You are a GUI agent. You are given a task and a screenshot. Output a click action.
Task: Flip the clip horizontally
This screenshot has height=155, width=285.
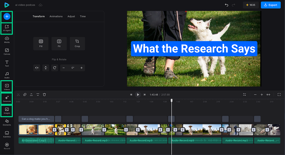pyautogui.click(x=37, y=68)
